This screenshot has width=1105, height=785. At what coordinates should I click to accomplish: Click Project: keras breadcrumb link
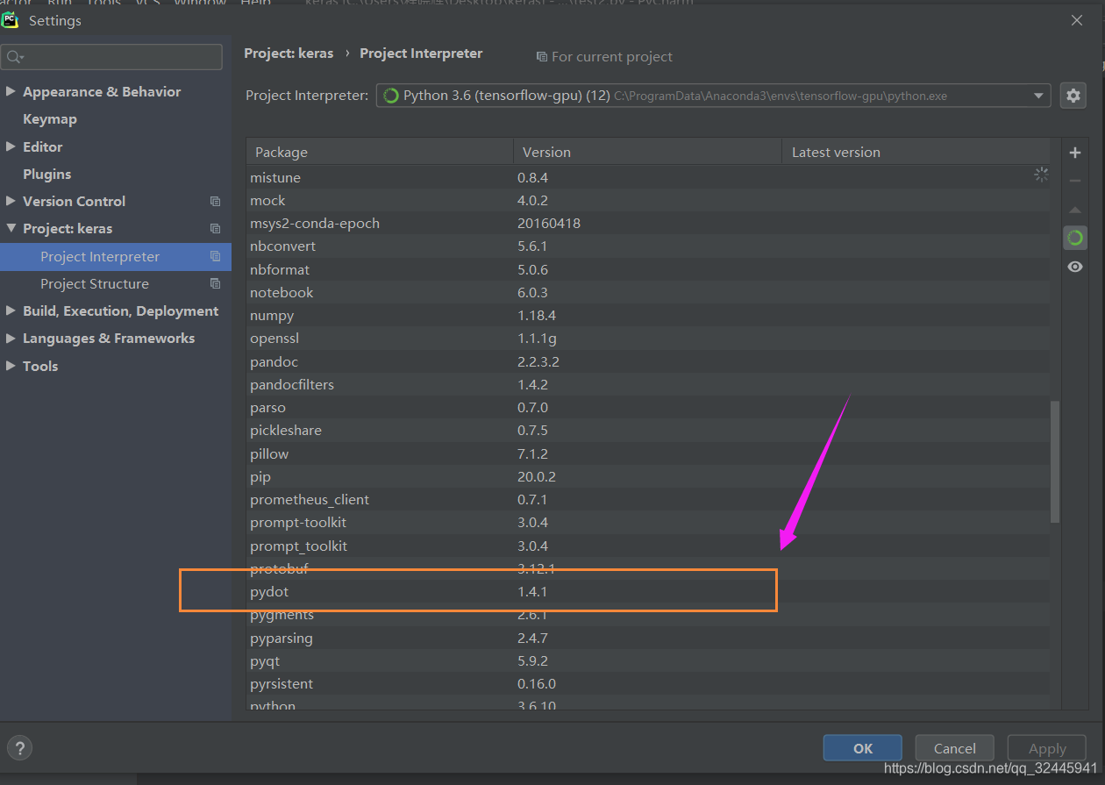click(x=289, y=54)
